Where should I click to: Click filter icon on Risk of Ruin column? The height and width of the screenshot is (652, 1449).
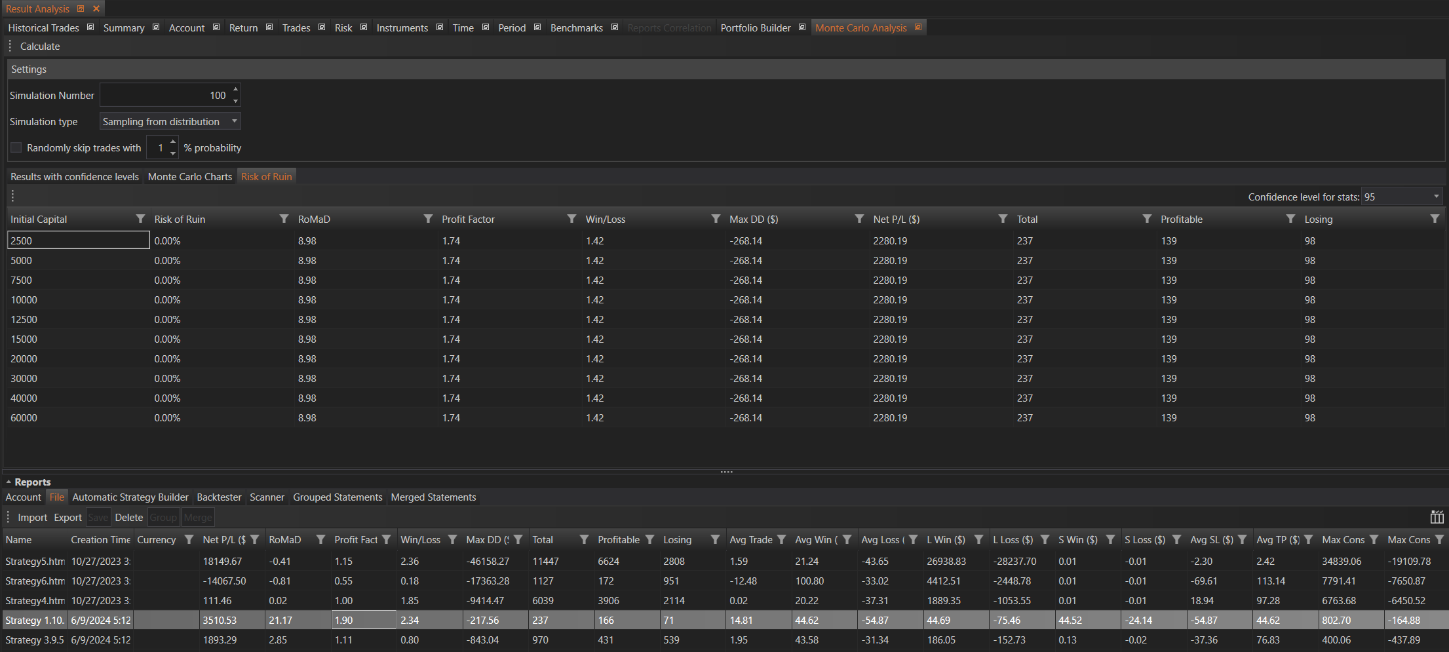[284, 219]
